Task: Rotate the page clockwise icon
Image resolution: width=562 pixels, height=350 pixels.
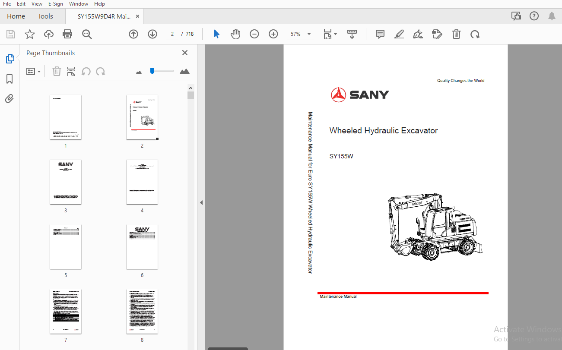Action: tap(475, 34)
